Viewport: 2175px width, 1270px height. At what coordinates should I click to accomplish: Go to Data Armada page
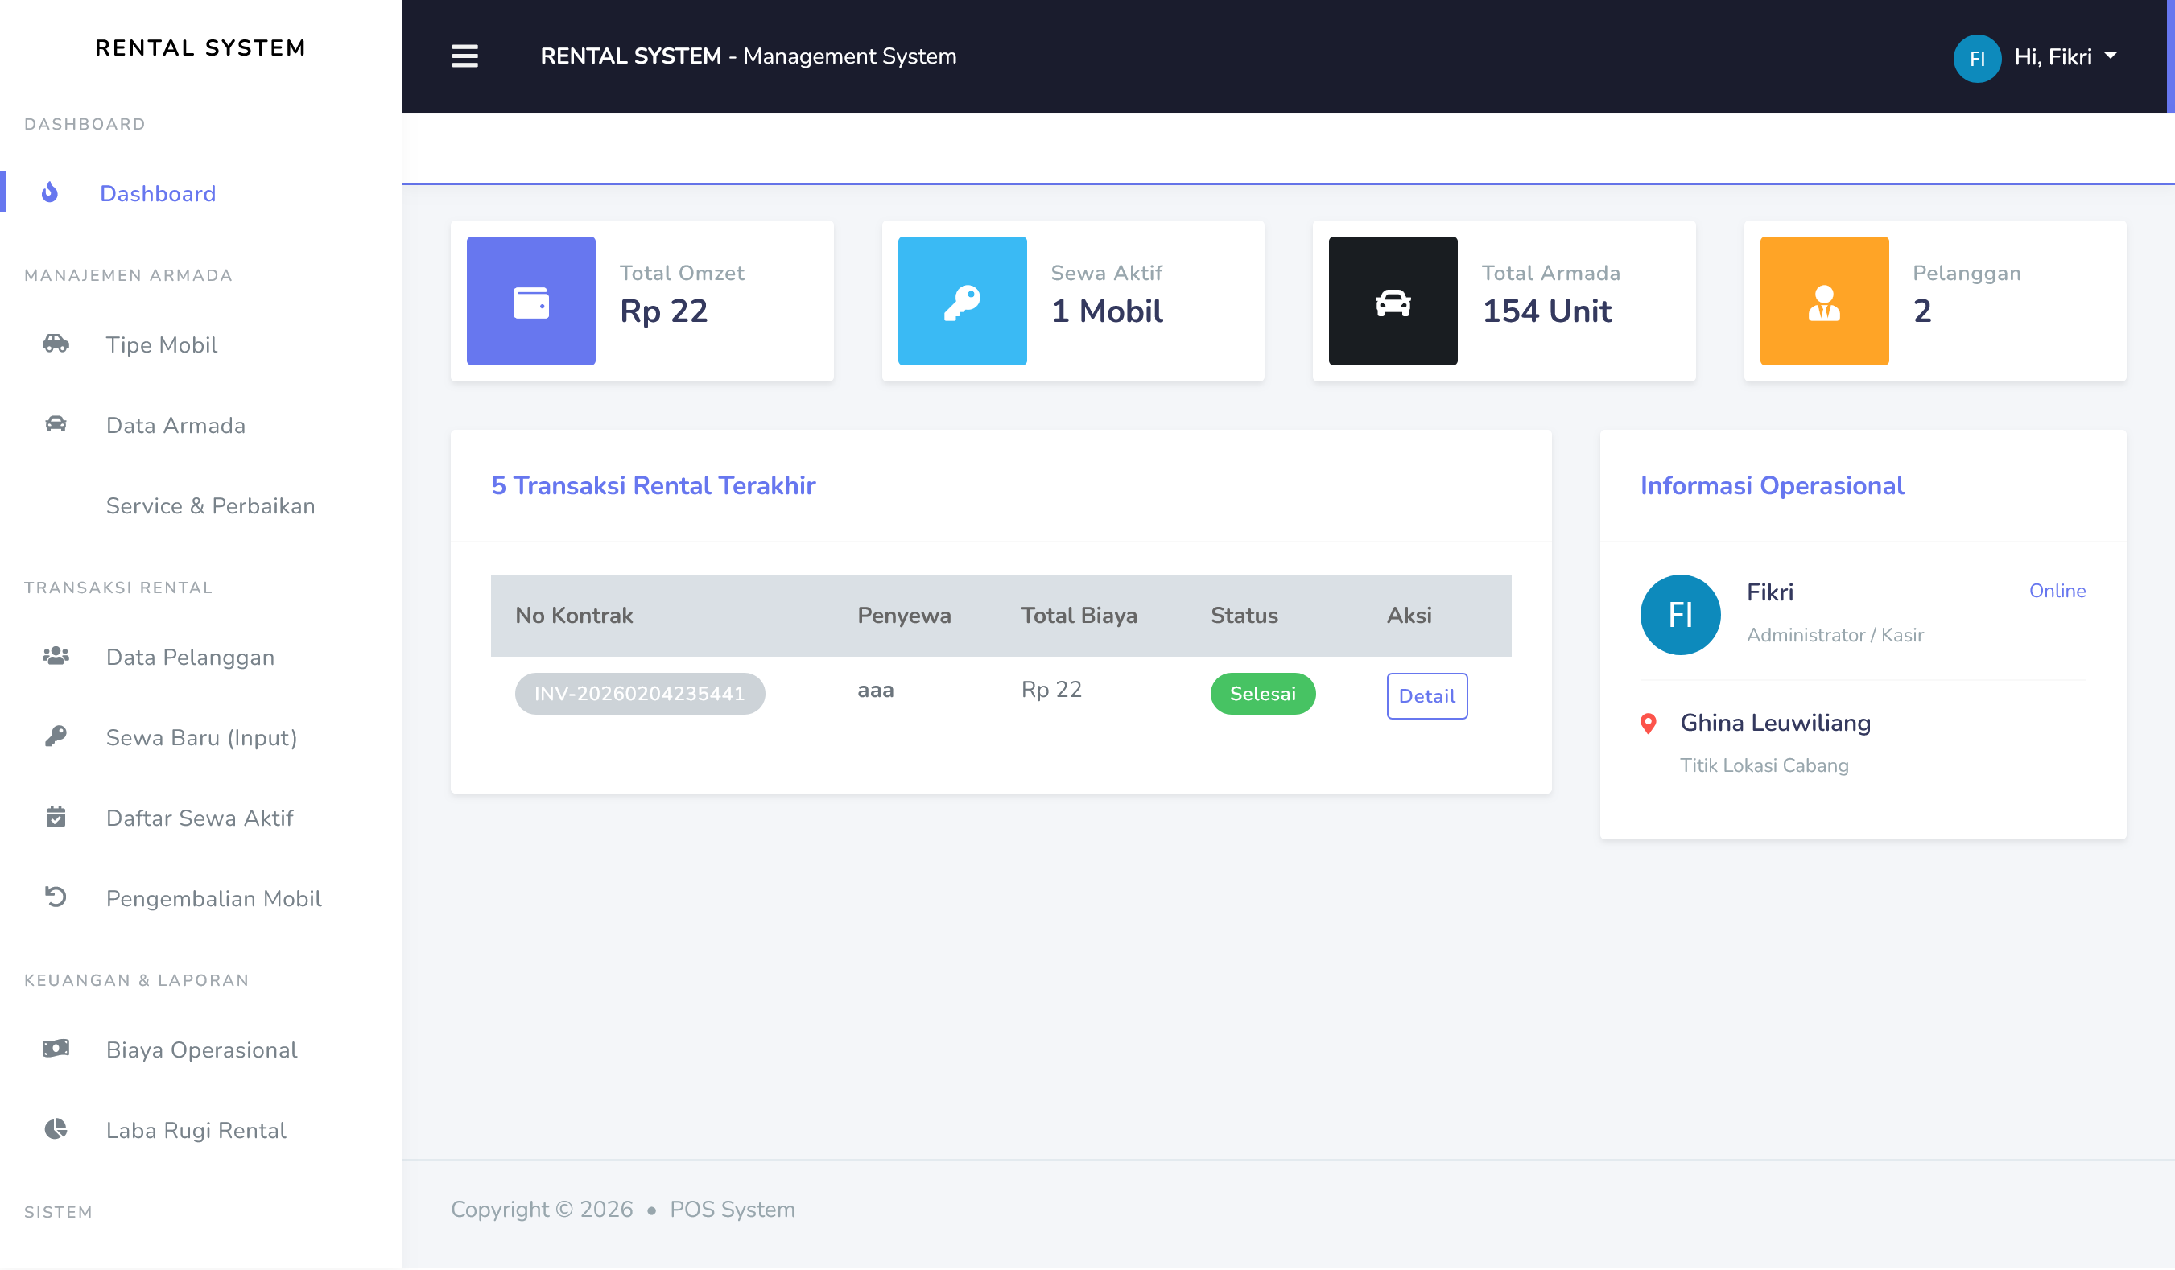(175, 426)
